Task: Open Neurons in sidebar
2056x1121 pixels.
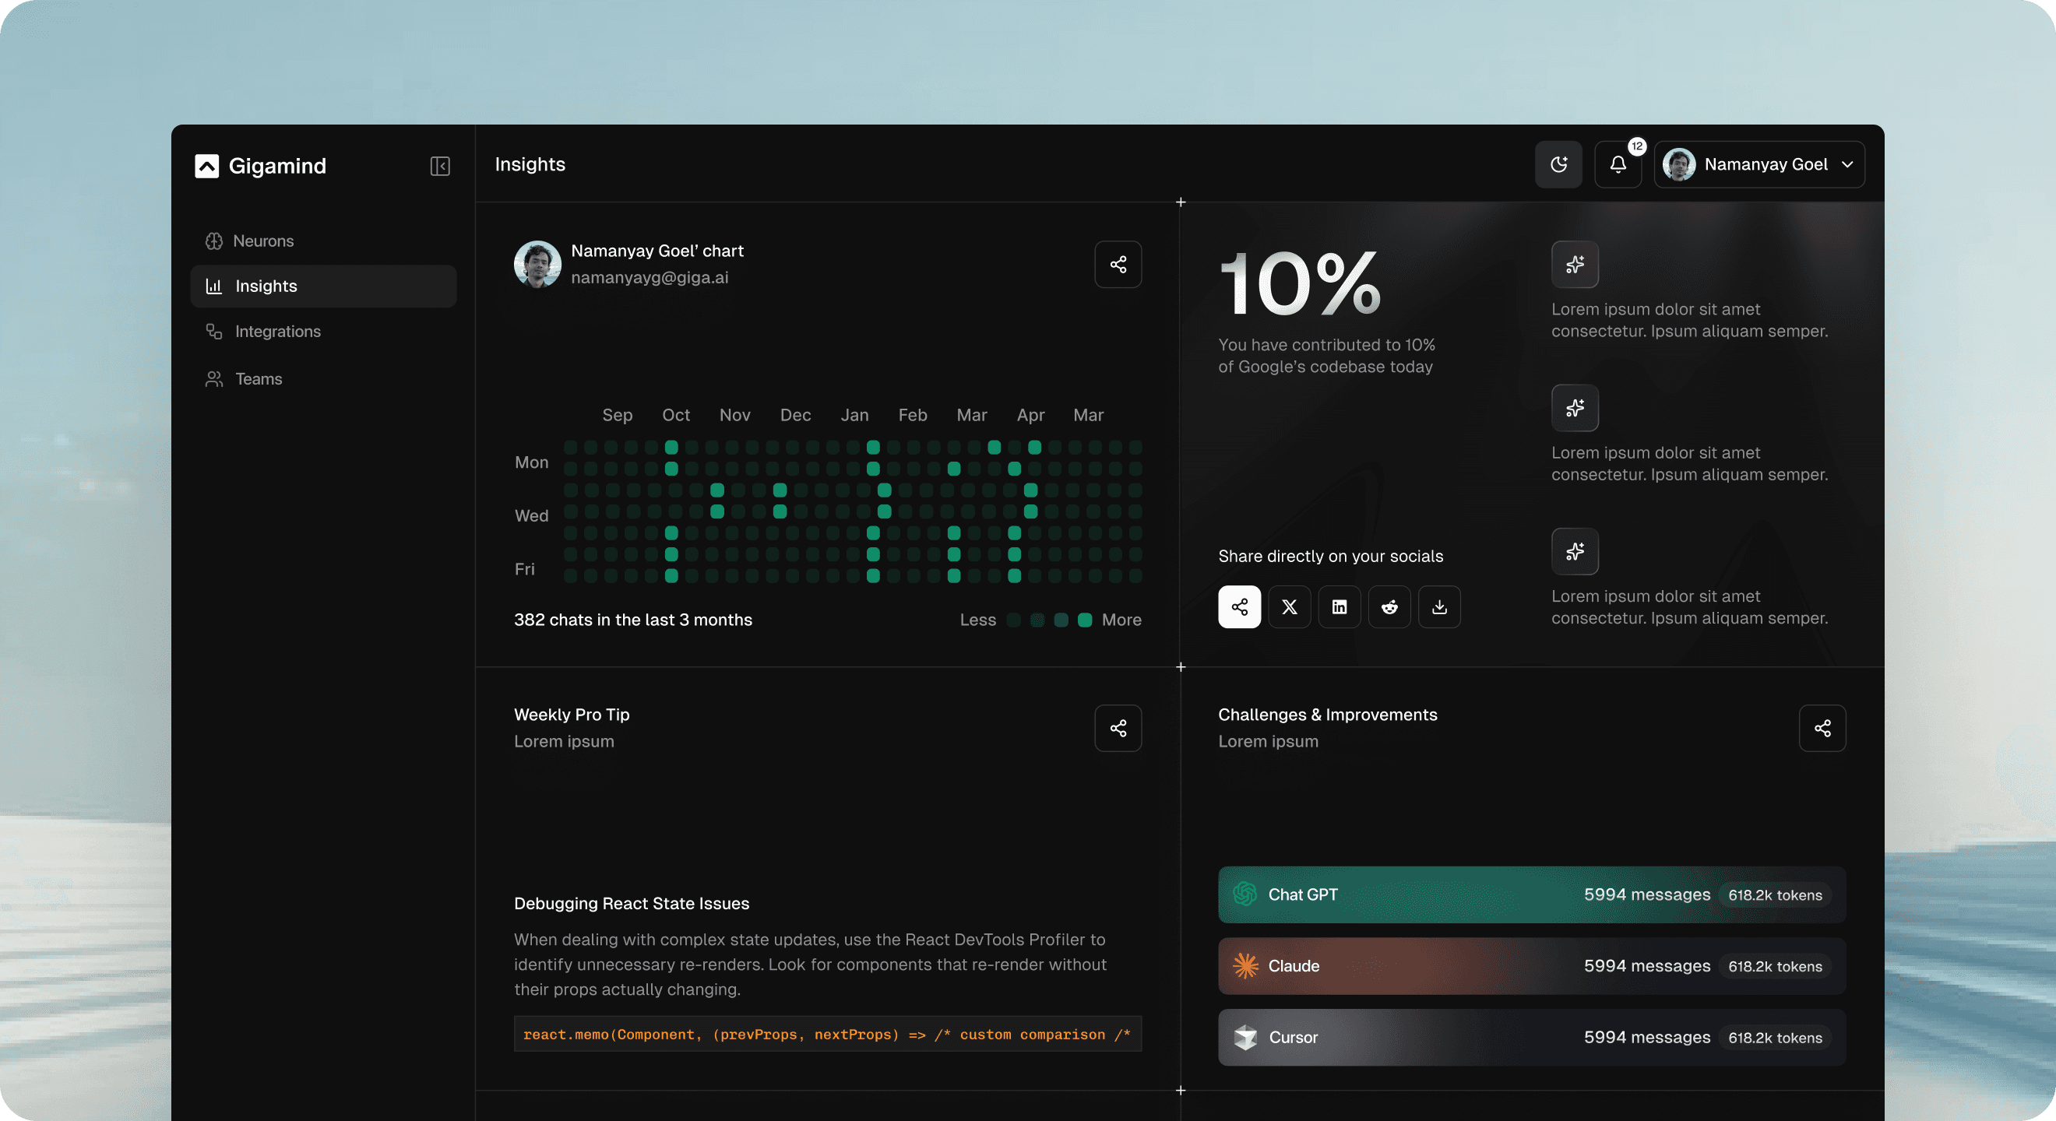Action: (x=262, y=241)
